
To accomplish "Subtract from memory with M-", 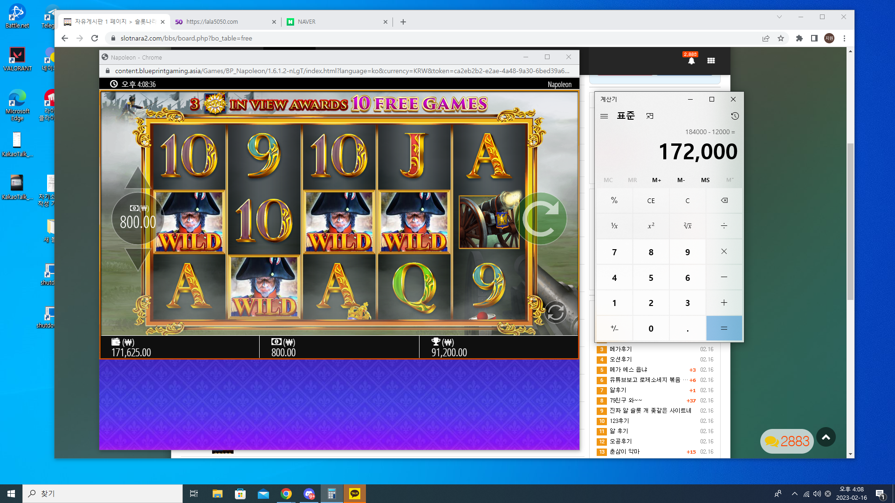I will [681, 180].
